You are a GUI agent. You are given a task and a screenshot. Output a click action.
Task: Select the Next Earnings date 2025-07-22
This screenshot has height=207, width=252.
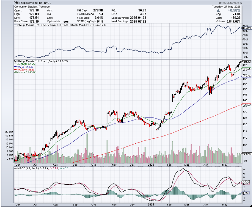138,21
